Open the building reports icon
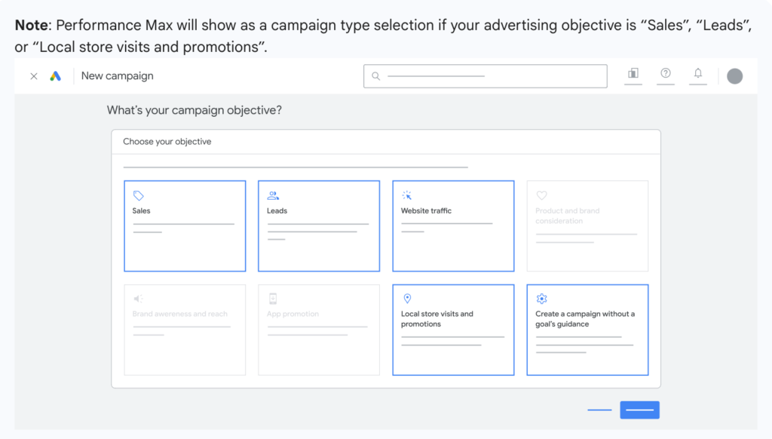The height and width of the screenshot is (439, 772). (633, 73)
